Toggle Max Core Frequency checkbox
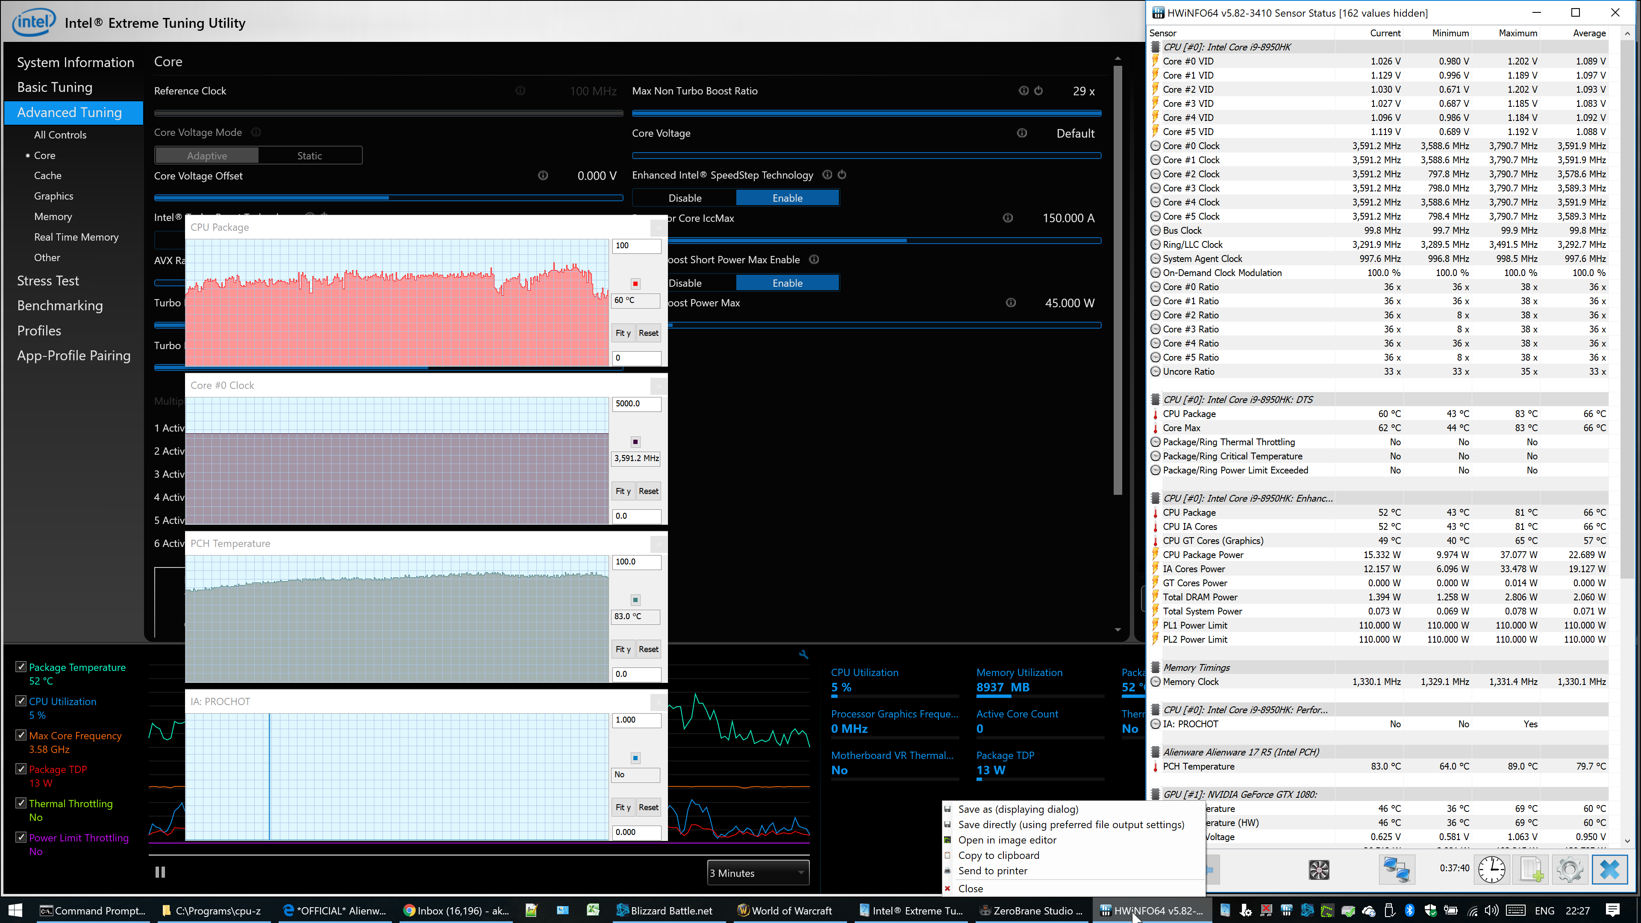 tap(21, 735)
